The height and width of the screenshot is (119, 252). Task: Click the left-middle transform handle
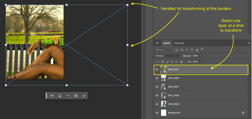(6, 45)
